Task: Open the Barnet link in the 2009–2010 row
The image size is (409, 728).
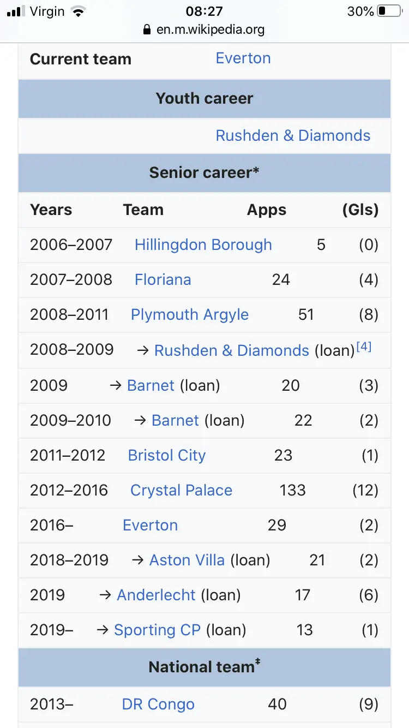Action: click(x=175, y=421)
